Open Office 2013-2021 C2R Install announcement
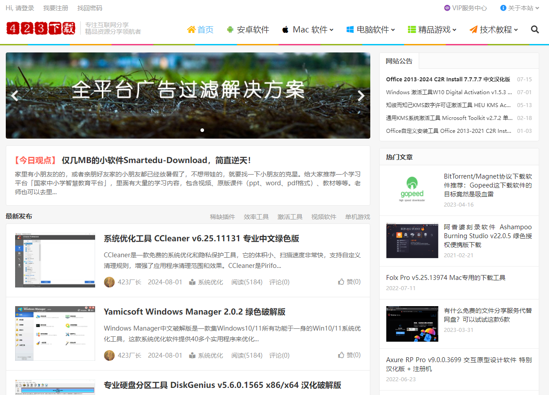This screenshot has height=395, width=549. tap(449, 131)
